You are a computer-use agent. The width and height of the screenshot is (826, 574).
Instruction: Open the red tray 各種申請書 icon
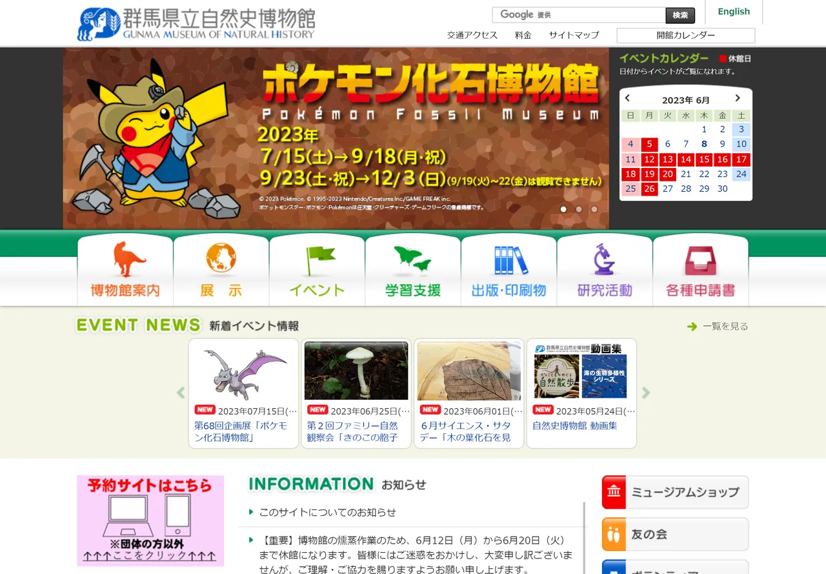701,261
